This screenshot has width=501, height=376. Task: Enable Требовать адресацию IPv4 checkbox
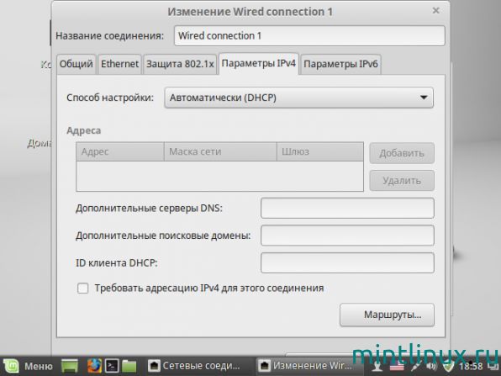coord(82,288)
